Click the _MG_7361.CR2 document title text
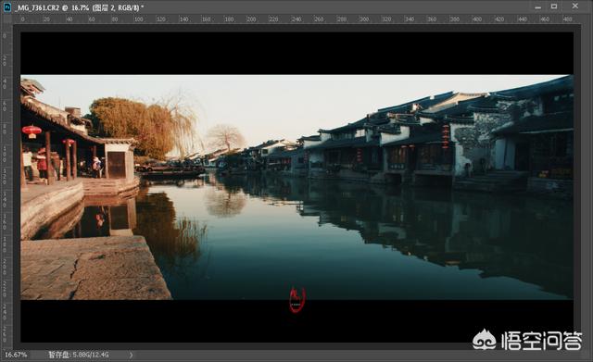Image resolution: width=593 pixels, height=362 pixels. point(79,7)
